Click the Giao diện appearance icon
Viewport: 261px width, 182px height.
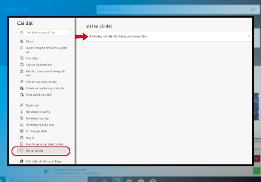tap(21, 58)
